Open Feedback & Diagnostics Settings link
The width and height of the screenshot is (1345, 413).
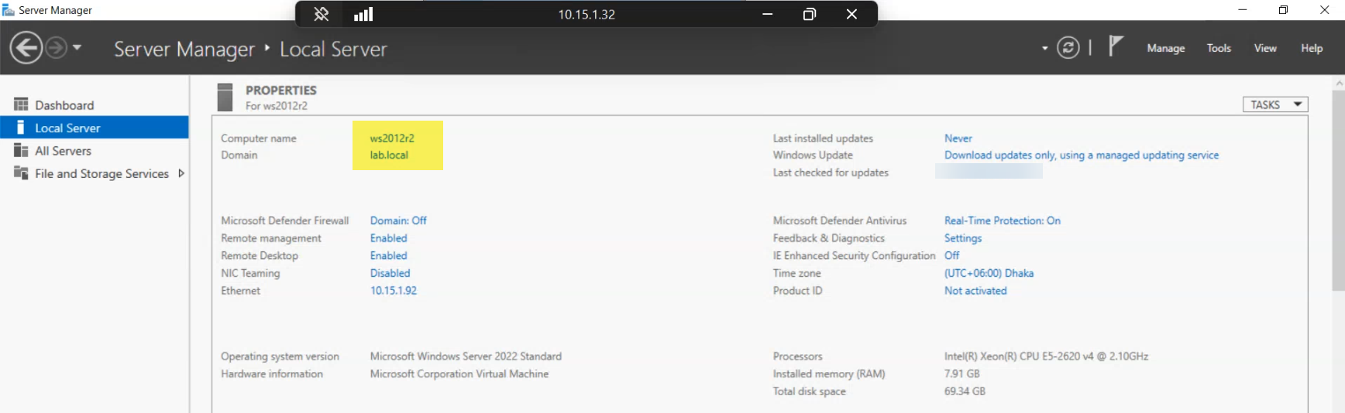point(962,238)
